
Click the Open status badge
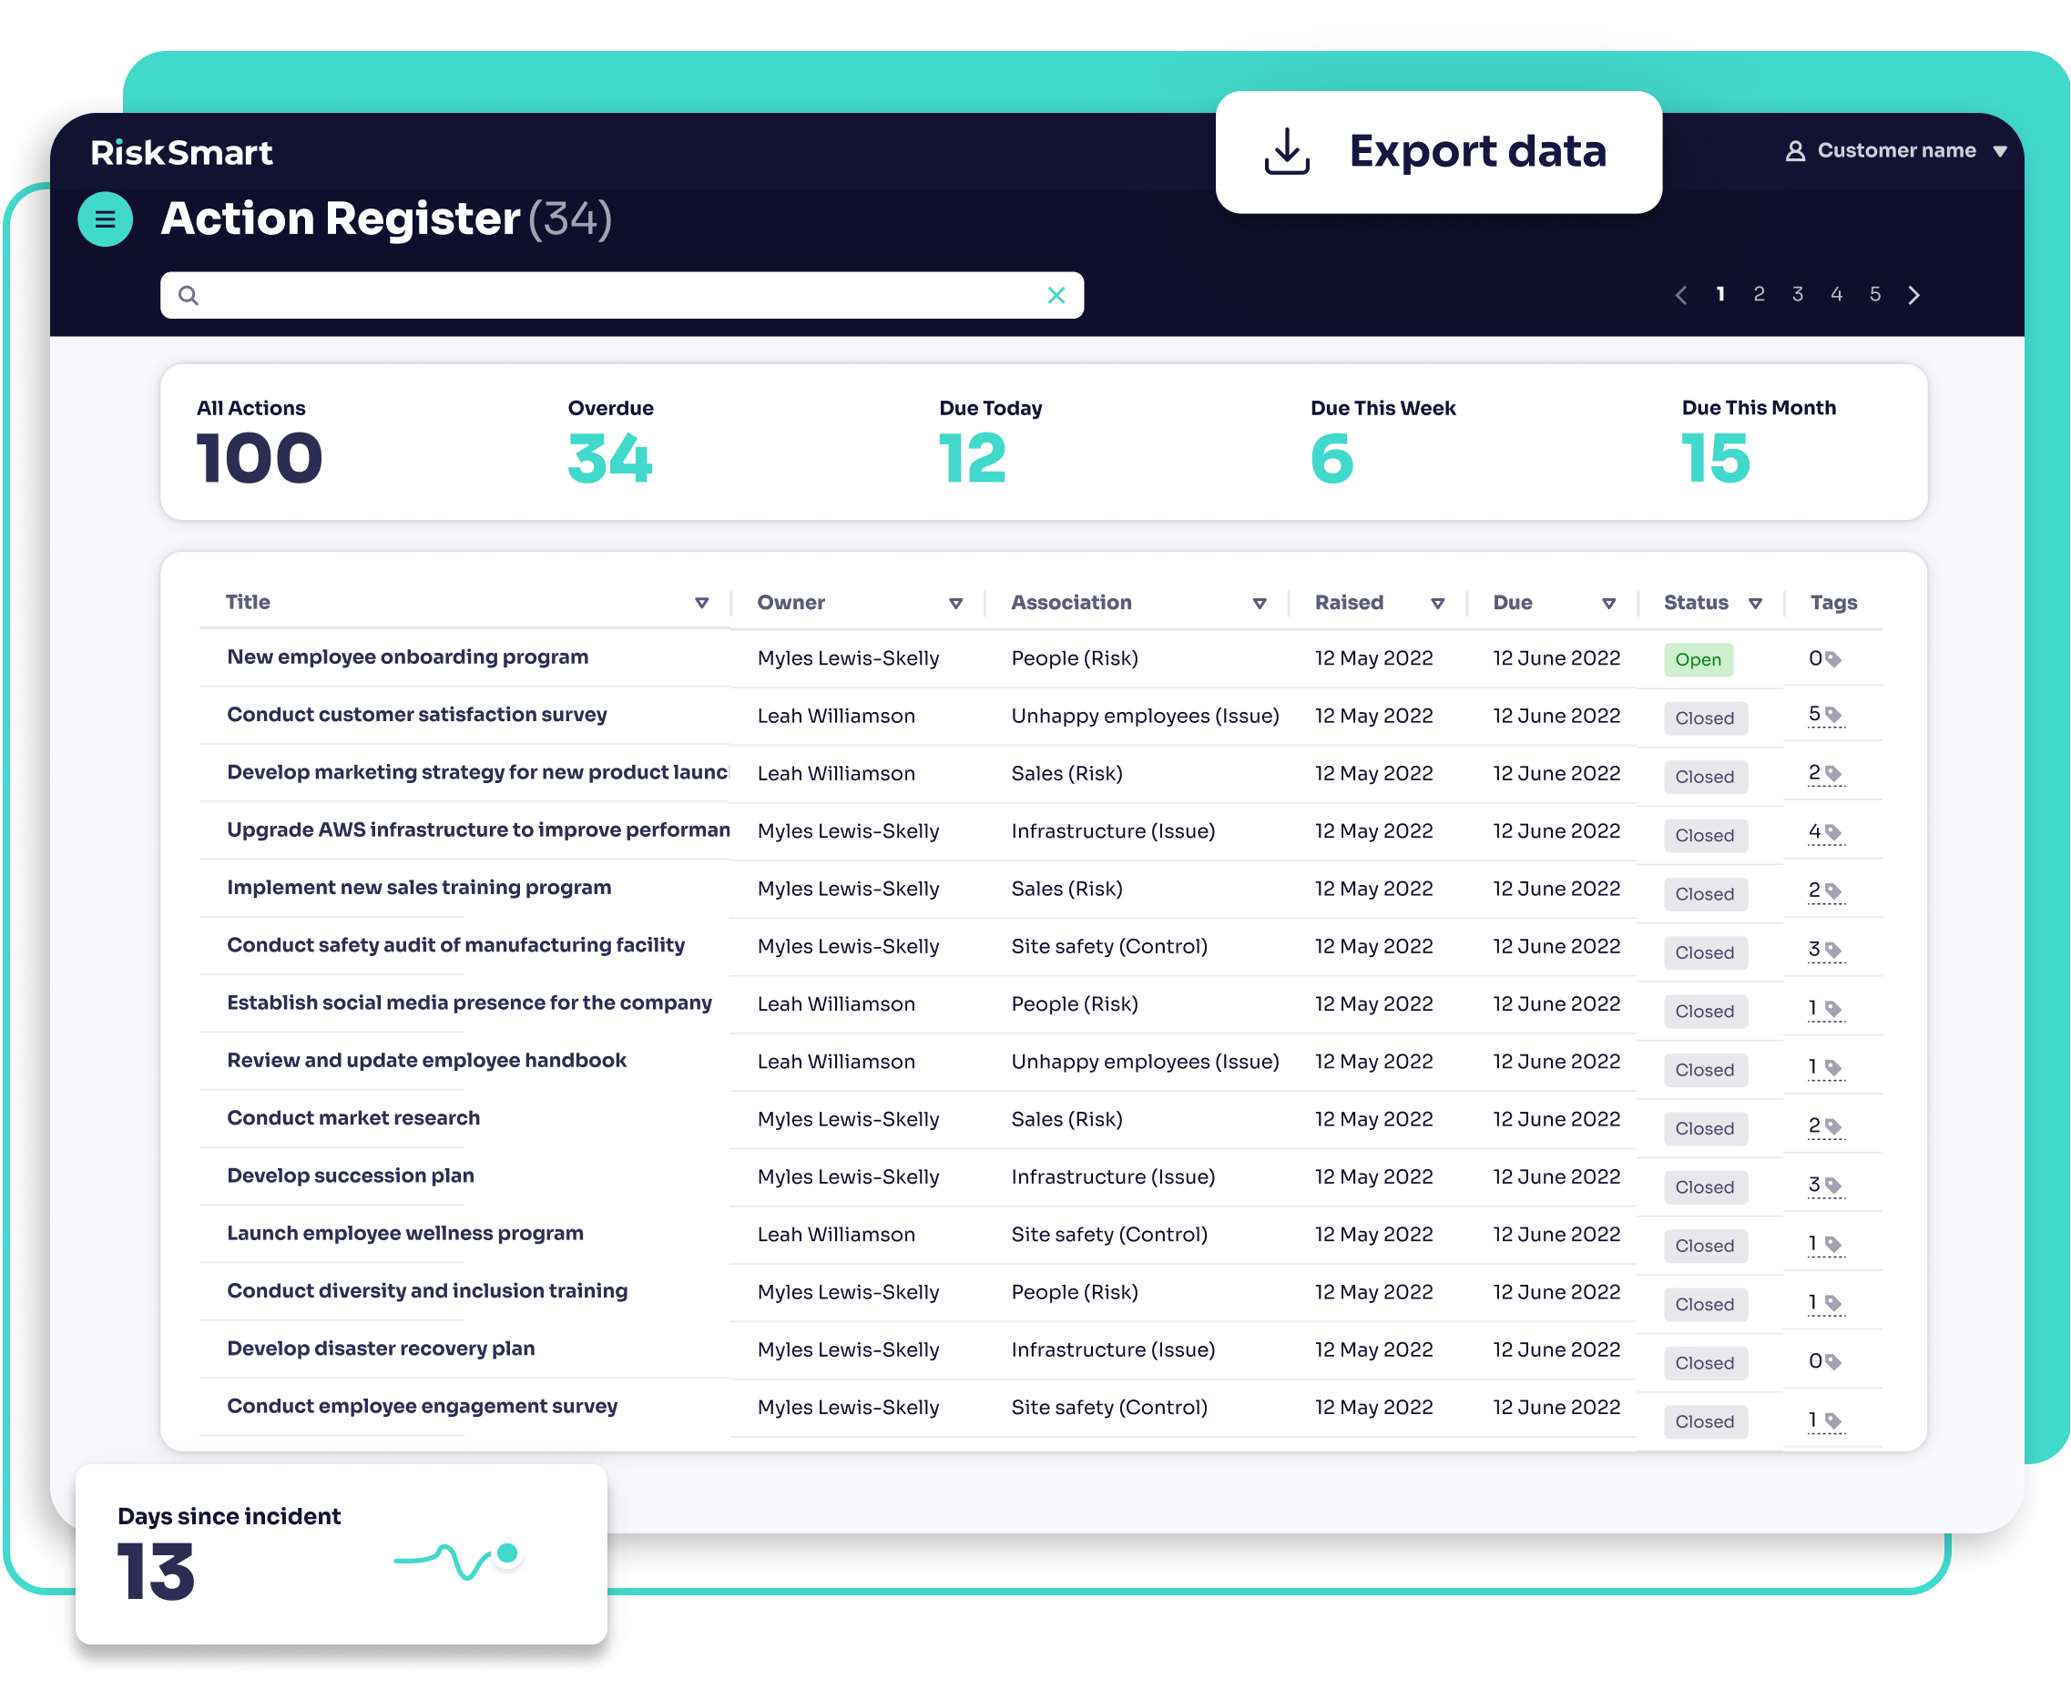pos(1697,659)
